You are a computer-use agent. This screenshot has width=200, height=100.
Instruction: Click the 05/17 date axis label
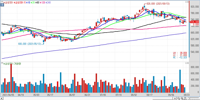50,95
